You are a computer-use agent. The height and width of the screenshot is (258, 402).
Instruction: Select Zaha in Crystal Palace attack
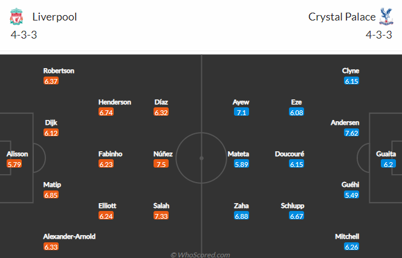pyautogui.click(x=241, y=206)
